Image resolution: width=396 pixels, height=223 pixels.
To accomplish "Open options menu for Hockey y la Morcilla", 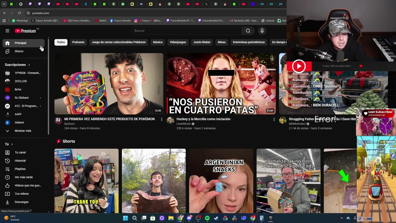I will coord(274,119).
